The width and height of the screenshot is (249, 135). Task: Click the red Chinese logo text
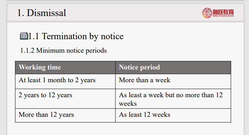click(x=223, y=12)
